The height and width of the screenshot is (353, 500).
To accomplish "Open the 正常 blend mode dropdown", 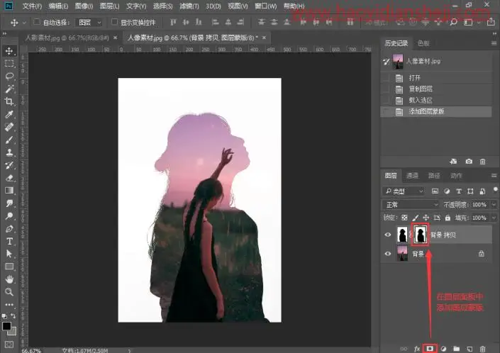I will point(411,205).
